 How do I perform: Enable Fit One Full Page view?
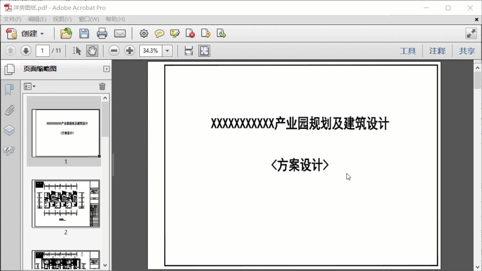[x=204, y=50]
